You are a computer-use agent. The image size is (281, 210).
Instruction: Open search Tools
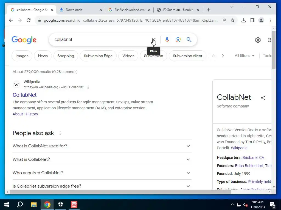pyautogui.click(x=267, y=56)
